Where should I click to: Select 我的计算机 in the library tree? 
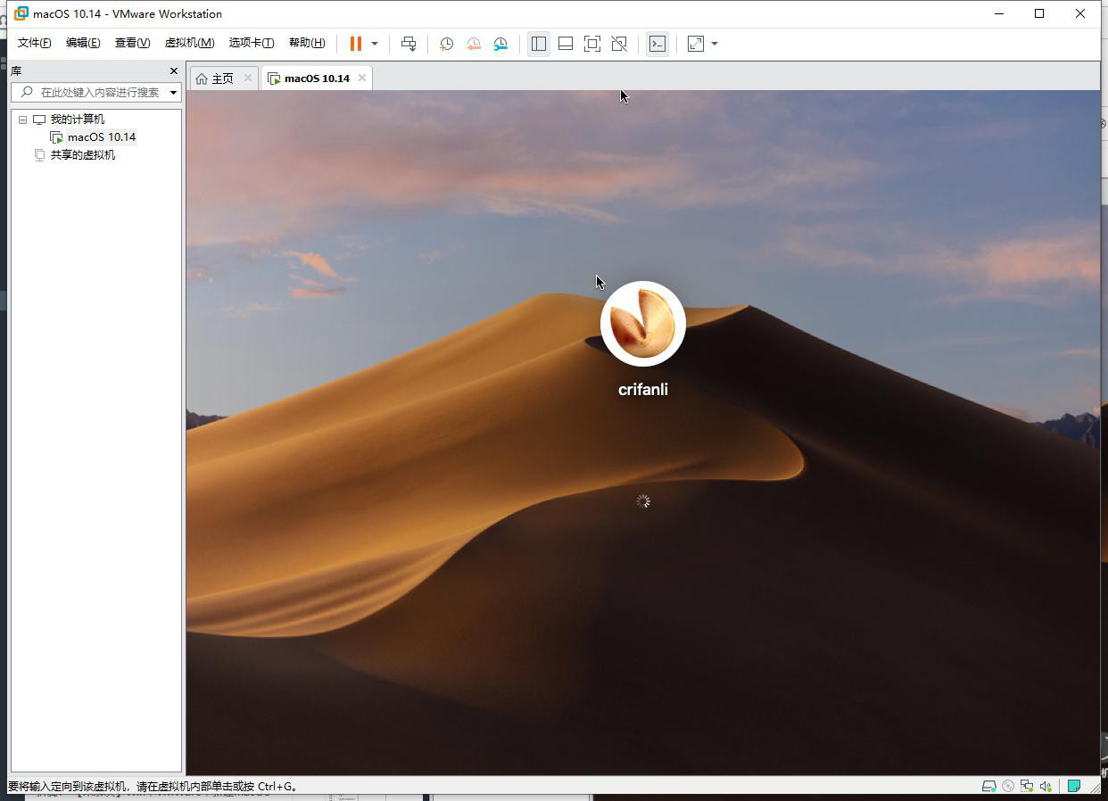(x=77, y=120)
